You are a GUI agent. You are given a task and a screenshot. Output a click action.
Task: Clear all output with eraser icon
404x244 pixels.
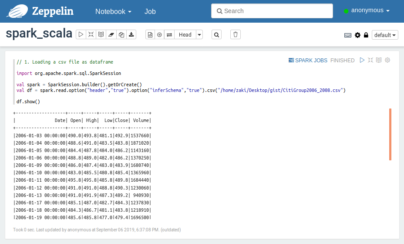111,34
